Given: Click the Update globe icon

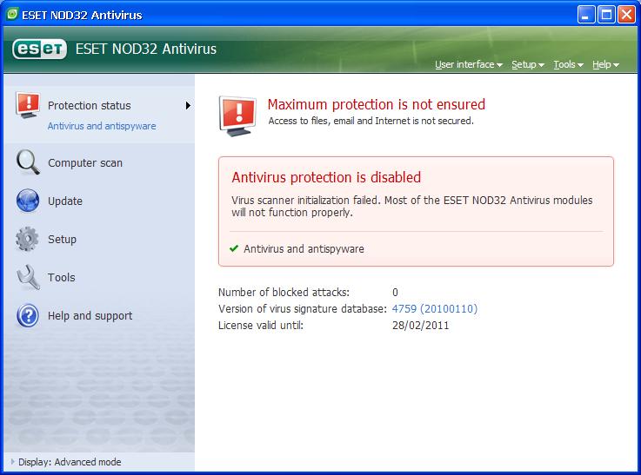Looking at the screenshot, I should [x=28, y=201].
